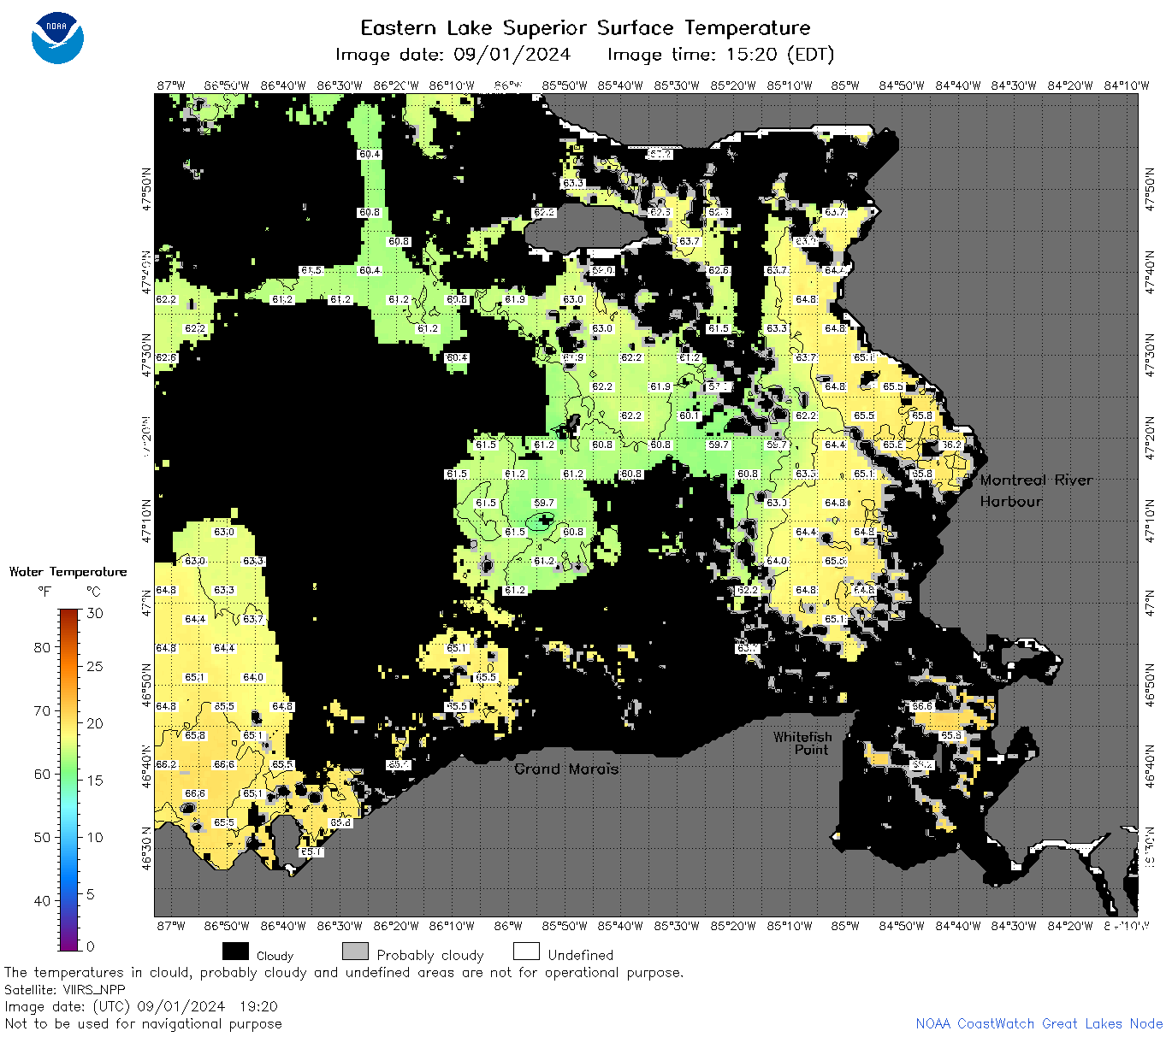Click the 'Undefined' legend label text
The width and height of the screenshot is (1172, 1037).
click(x=581, y=955)
